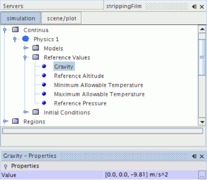Click the tree scrollbar down arrow
The width and height of the screenshot is (207, 180).
[x=202, y=122]
